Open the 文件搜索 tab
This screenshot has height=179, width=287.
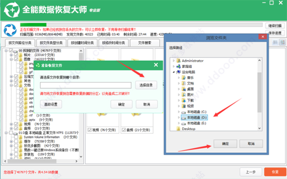click(144, 43)
